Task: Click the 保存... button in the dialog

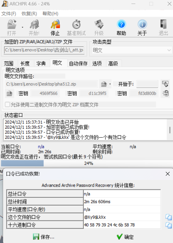Action: (43, 237)
